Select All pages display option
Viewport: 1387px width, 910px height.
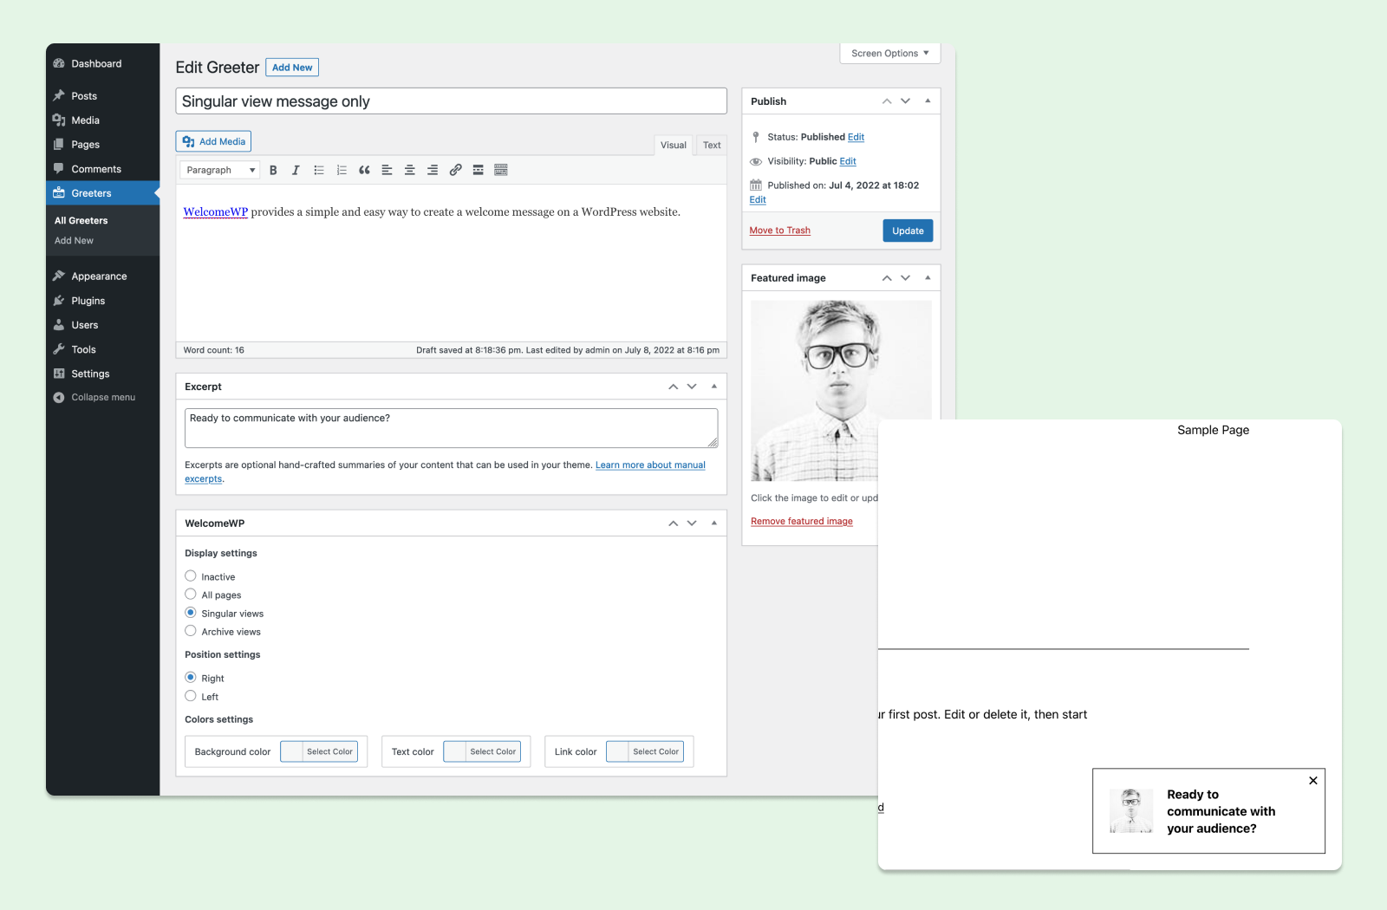(x=191, y=595)
